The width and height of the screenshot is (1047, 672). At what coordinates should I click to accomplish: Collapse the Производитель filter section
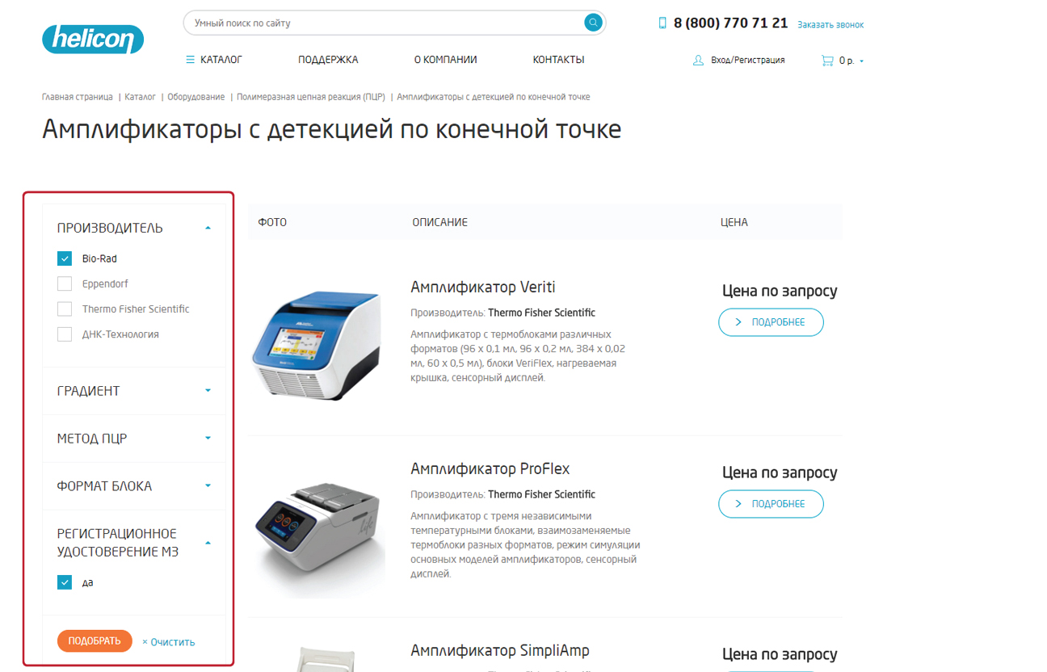pyautogui.click(x=208, y=229)
